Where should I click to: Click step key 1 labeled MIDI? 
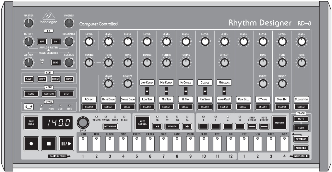pos(83,143)
